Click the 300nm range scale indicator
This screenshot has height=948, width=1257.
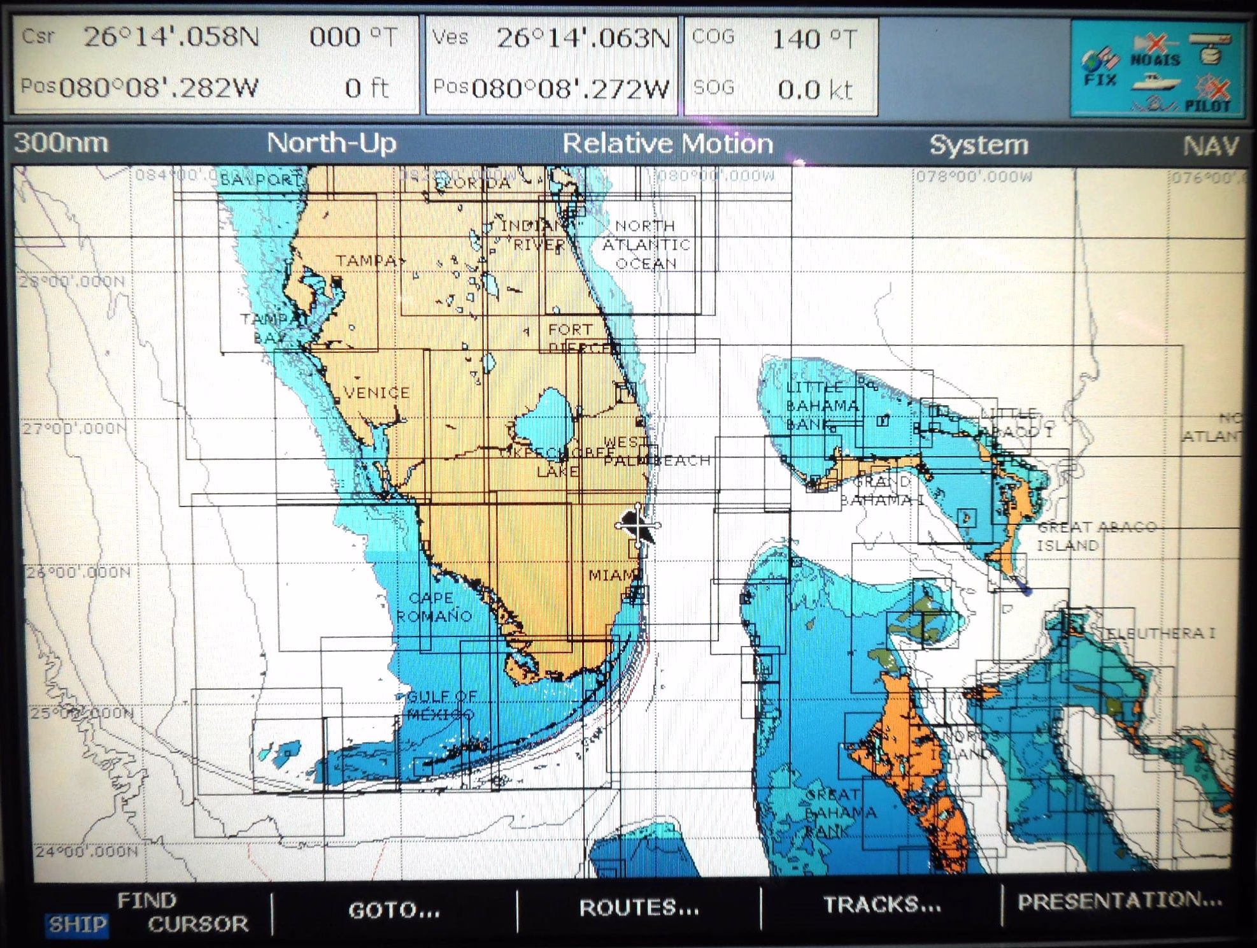[61, 142]
